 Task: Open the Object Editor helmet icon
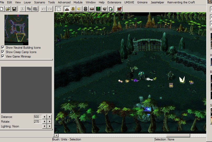[x=86, y=9]
